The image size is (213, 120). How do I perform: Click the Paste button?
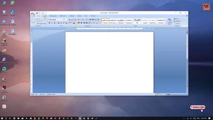tap(33, 21)
